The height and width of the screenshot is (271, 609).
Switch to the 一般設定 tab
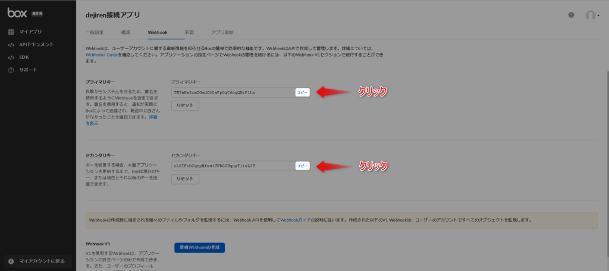pyautogui.click(x=95, y=32)
